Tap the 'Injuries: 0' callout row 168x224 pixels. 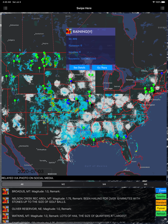[91, 52]
